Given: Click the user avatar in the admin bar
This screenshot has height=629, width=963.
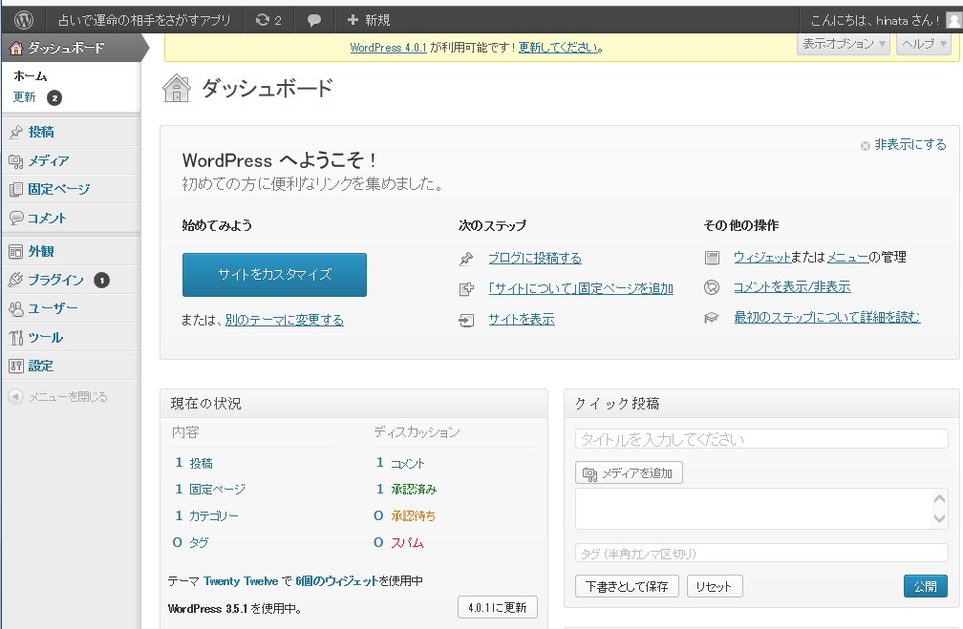Looking at the screenshot, I should pos(953,20).
